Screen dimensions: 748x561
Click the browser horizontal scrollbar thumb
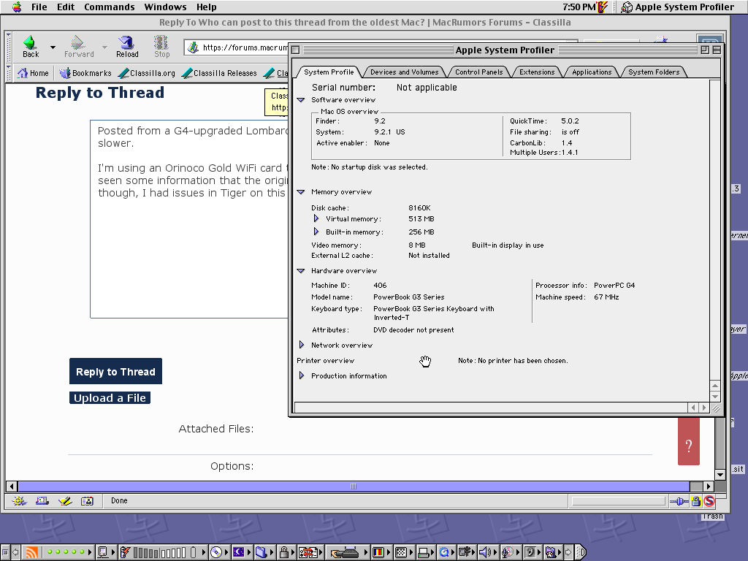(354, 486)
